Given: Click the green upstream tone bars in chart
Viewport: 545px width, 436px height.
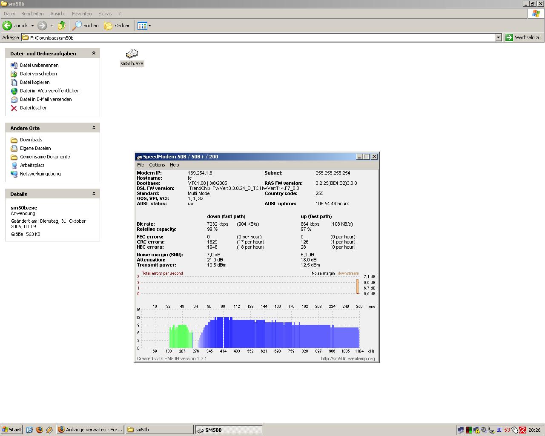Looking at the screenshot, I should pos(181,336).
